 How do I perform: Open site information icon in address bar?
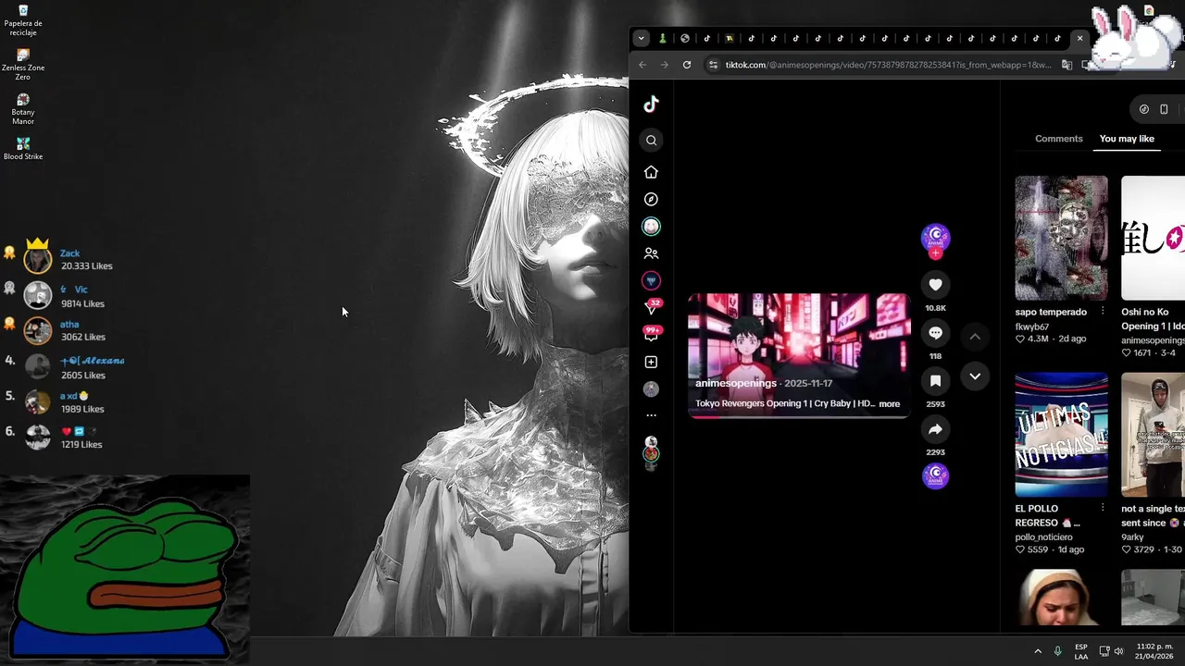point(713,65)
